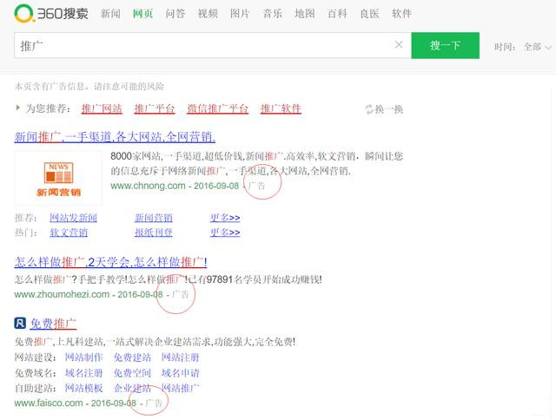Open the 新闻营销 sublink
This screenshot has height=419, width=556.
click(154, 218)
